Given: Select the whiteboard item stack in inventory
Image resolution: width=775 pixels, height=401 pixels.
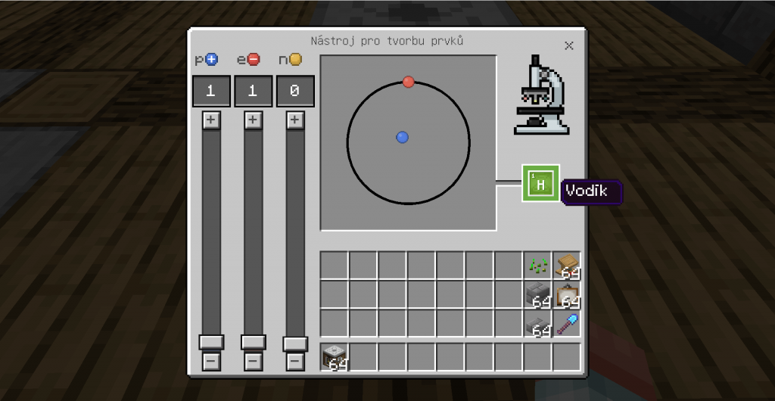Looking at the screenshot, I should (567, 295).
